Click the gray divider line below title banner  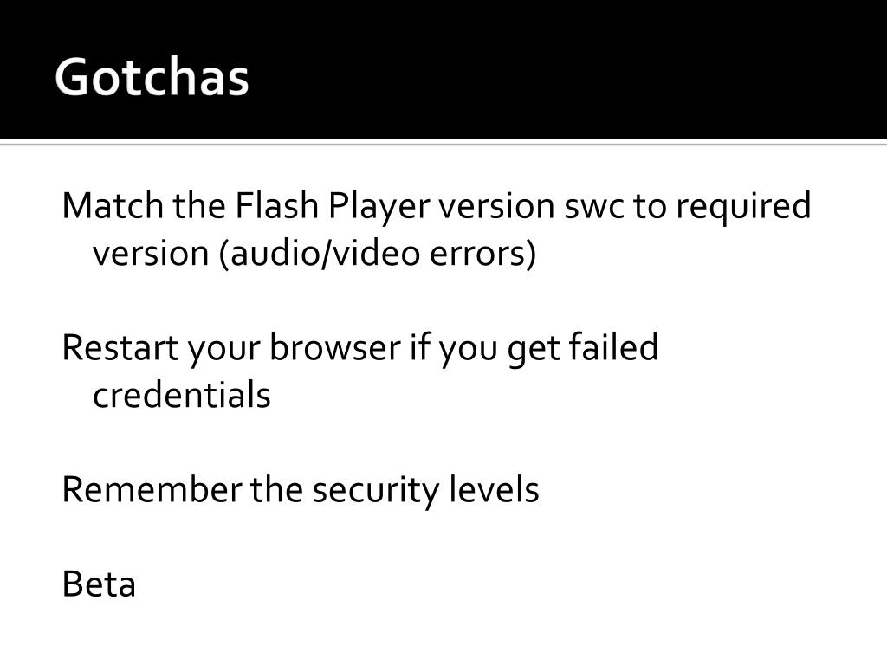pos(443,143)
